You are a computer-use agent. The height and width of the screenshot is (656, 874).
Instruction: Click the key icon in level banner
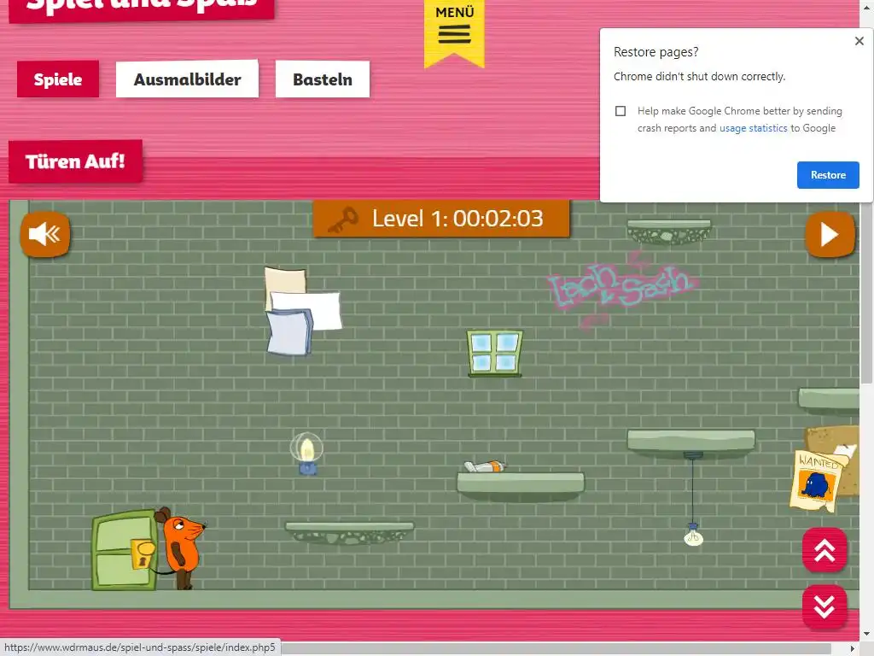[343, 220]
